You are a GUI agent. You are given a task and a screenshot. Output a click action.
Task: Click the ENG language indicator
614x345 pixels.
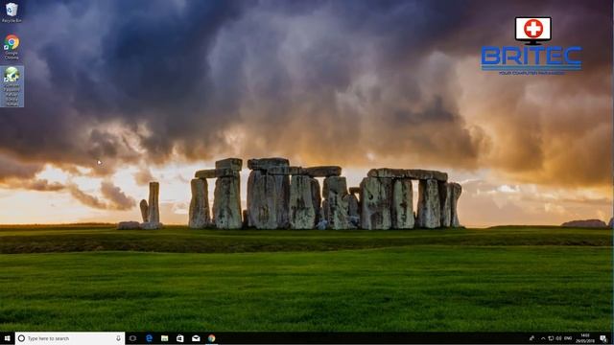click(x=568, y=338)
